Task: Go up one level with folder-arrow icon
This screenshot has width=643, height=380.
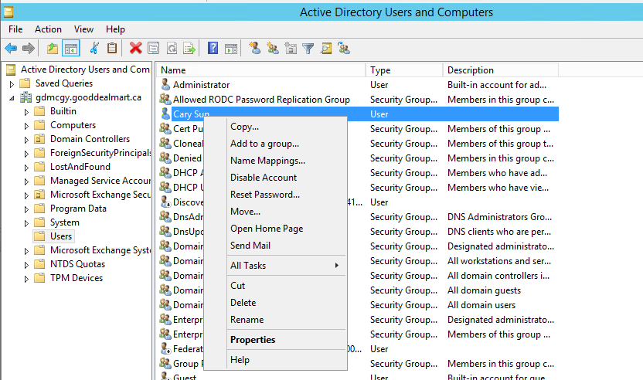Action: click(x=52, y=49)
